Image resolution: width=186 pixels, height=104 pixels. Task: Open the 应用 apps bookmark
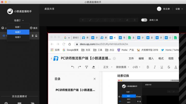pos(55,50)
